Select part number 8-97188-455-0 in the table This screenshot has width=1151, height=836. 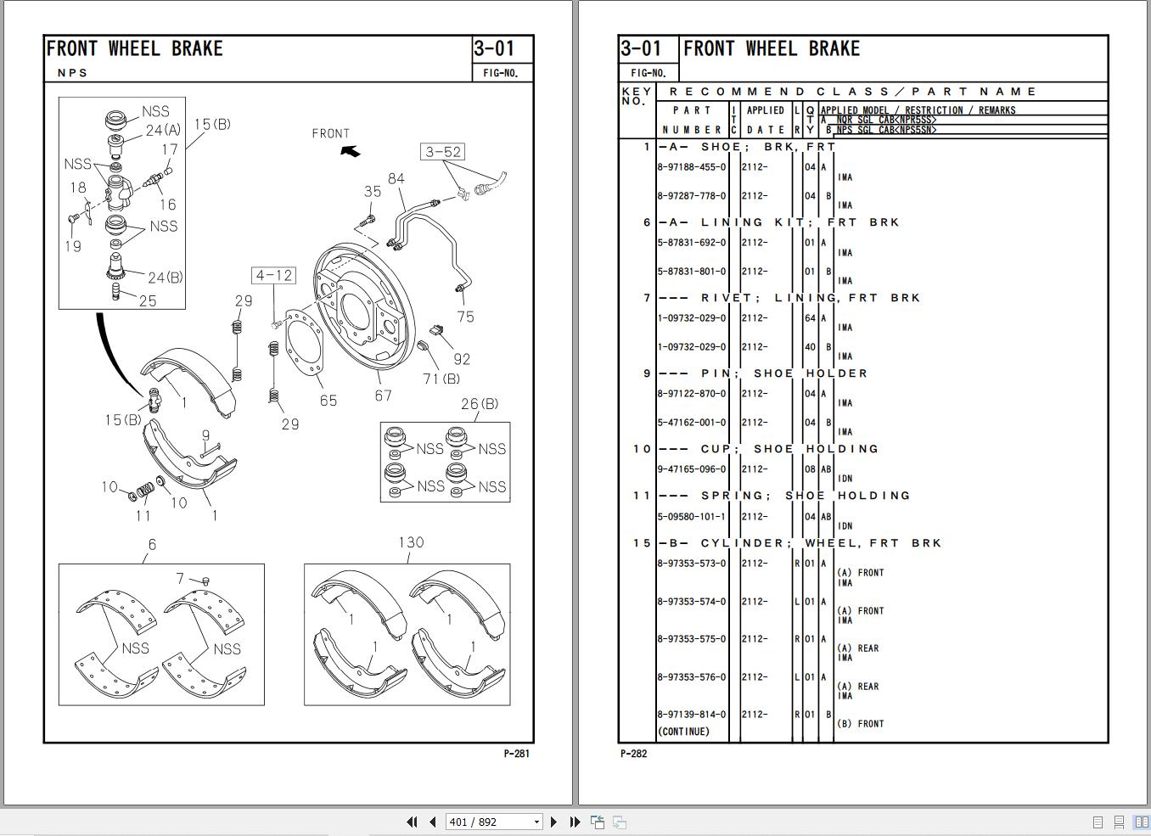[x=690, y=167]
